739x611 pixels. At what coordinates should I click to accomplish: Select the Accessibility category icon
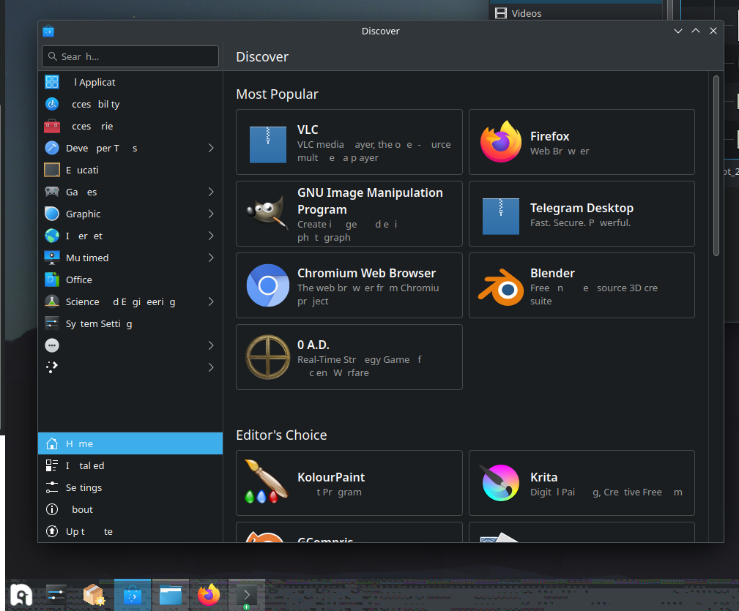[52, 104]
